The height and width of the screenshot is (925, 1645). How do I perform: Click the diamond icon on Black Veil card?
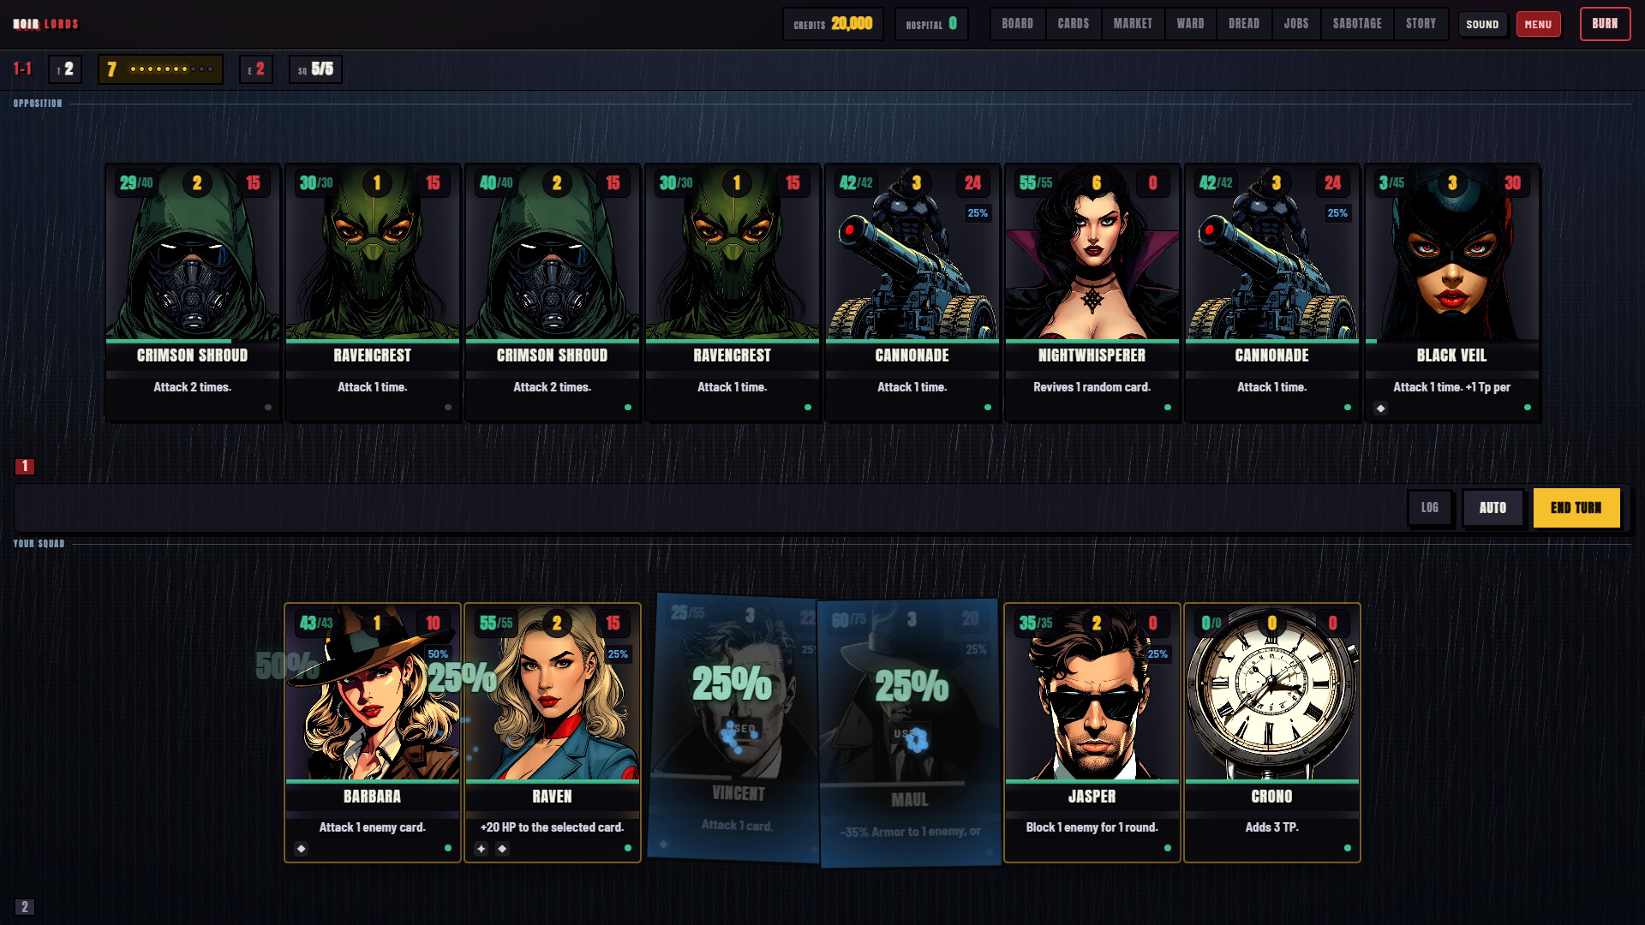coord(1380,409)
